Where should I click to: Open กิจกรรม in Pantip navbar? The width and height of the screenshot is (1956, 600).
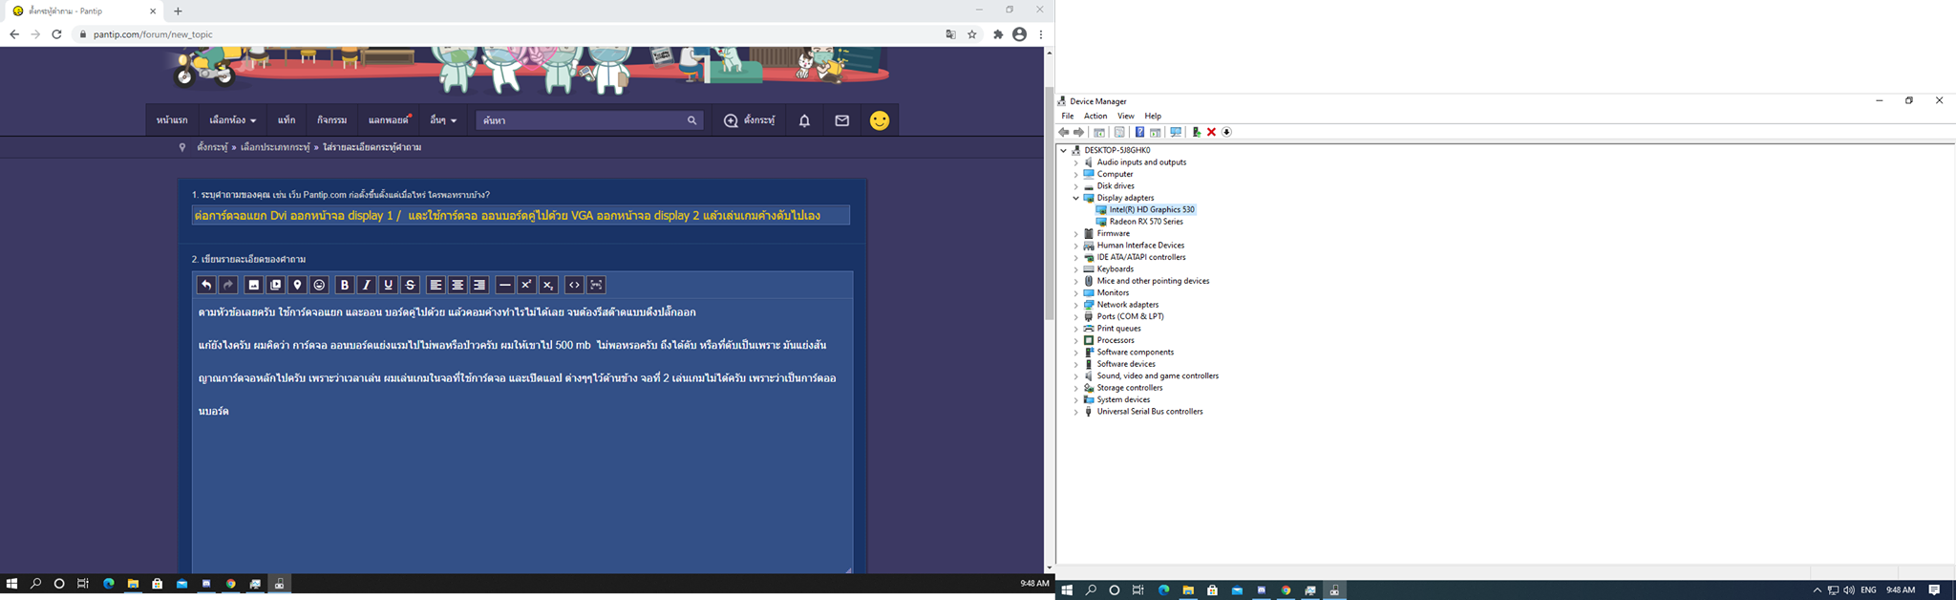[331, 120]
